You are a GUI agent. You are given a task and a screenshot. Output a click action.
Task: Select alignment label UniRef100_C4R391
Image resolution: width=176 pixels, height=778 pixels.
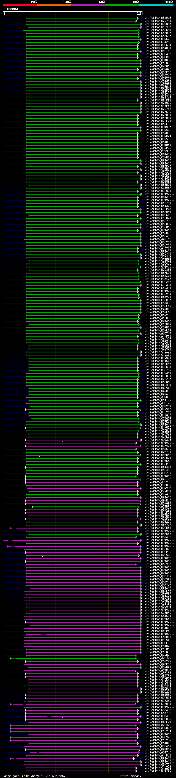point(158,288)
